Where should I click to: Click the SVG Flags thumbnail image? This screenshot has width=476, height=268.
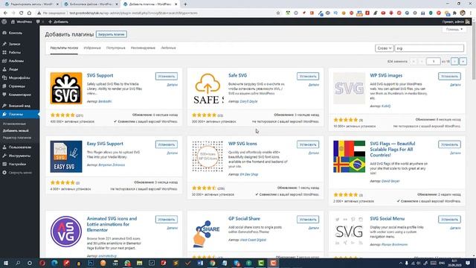click(x=349, y=156)
